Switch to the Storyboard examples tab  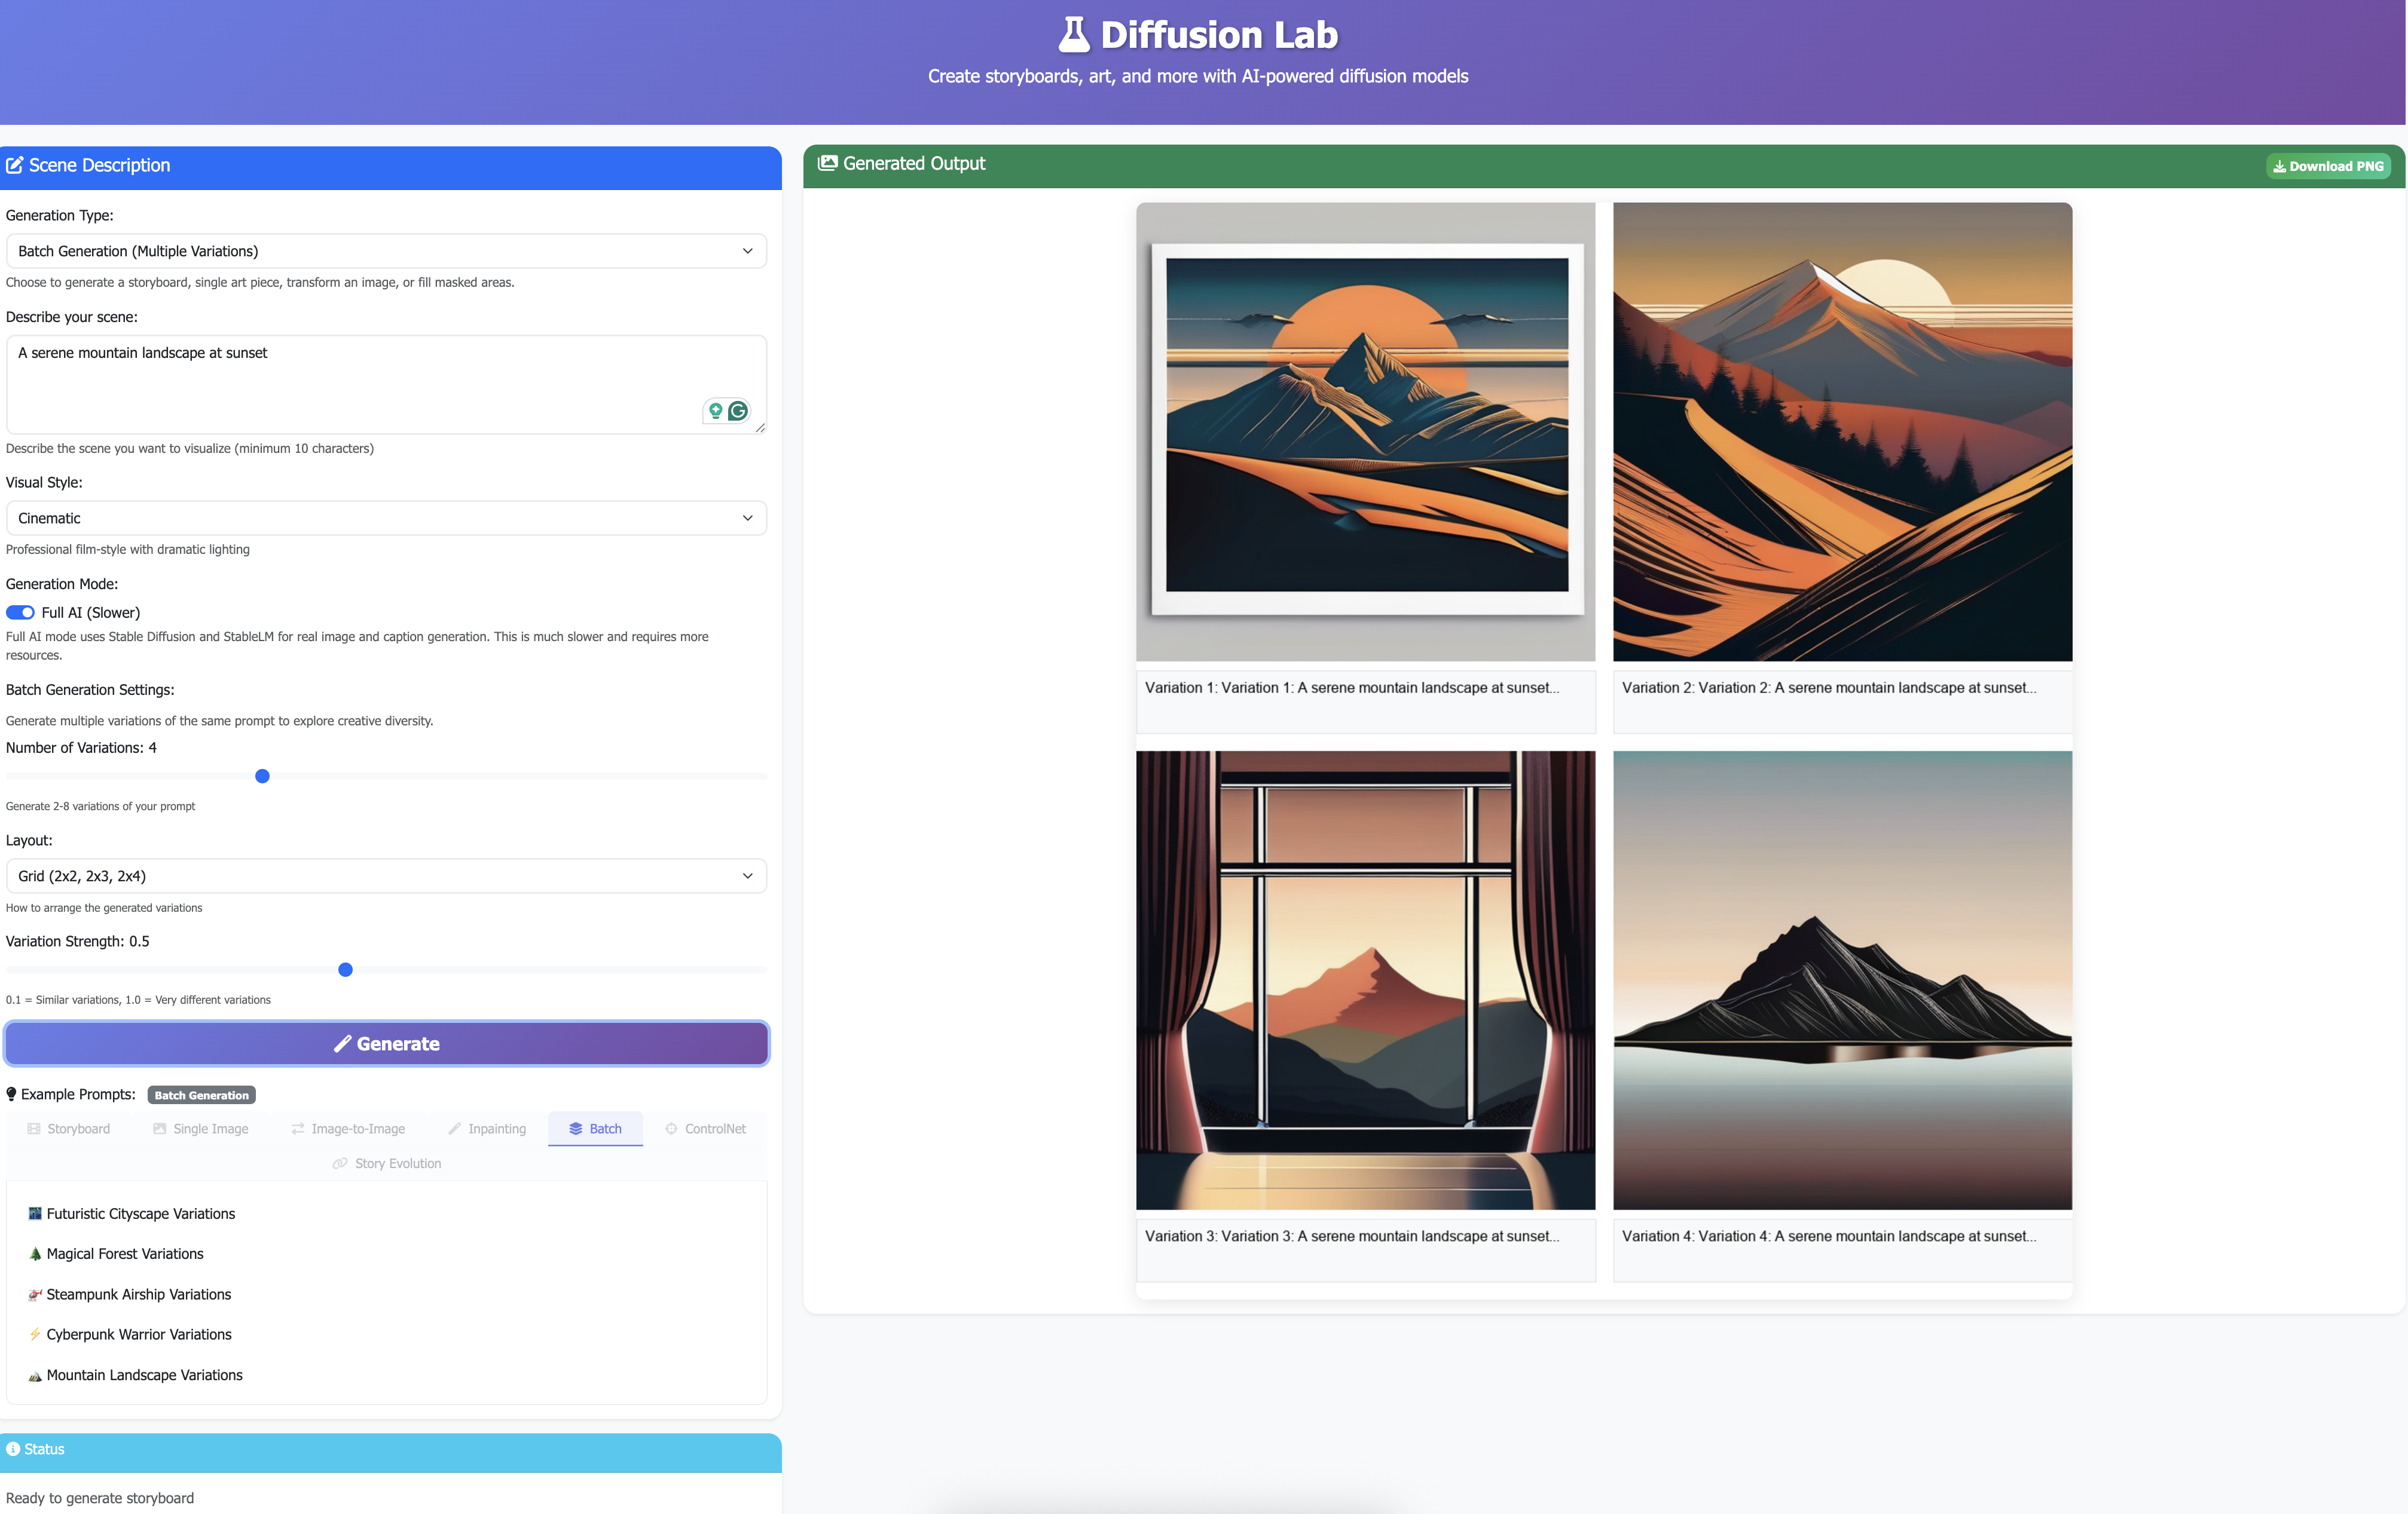pyautogui.click(x=69, y=1128)
